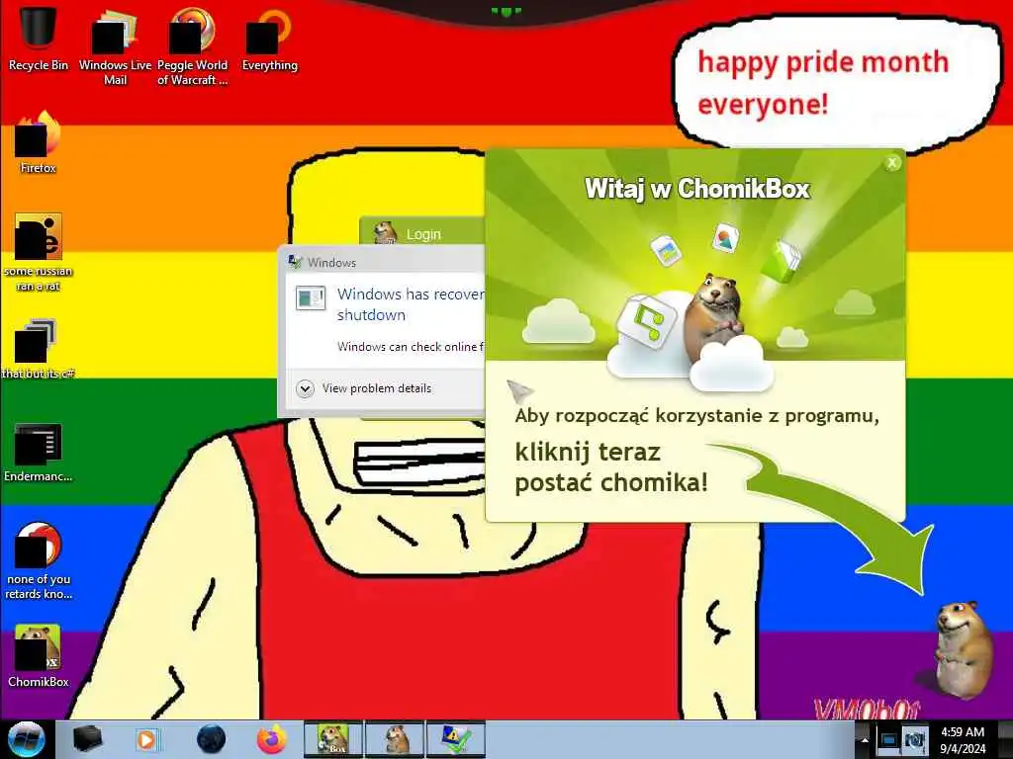Click 'kliknij teraz postać chomika!' text
Screen dimensions: 1013x759
coord(610,467)
